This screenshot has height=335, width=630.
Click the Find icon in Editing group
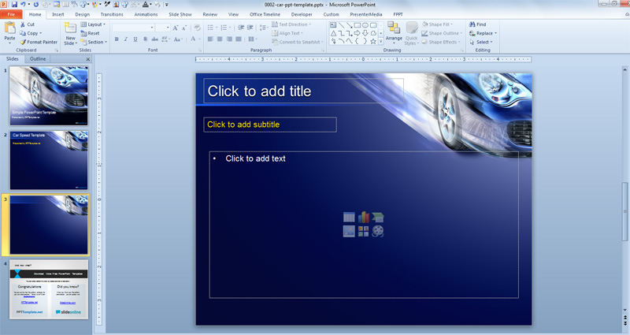click(x=477, y=24)
